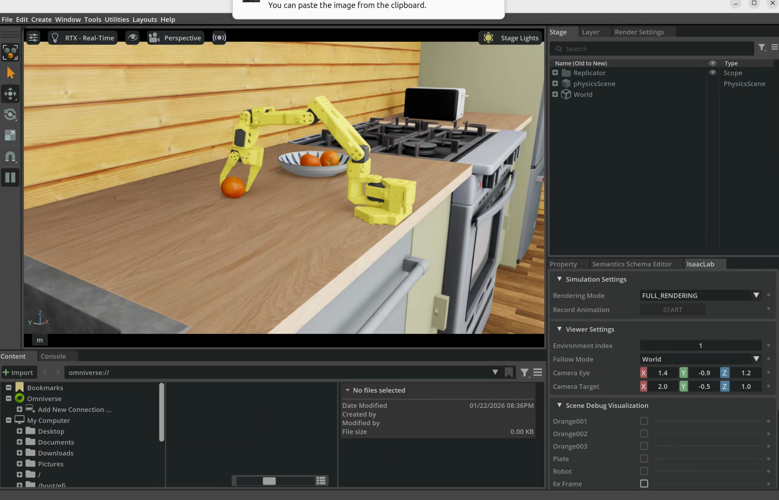Toggle Replicator visibility eye icon
The image size is (779, 500).
pos(712,73)
